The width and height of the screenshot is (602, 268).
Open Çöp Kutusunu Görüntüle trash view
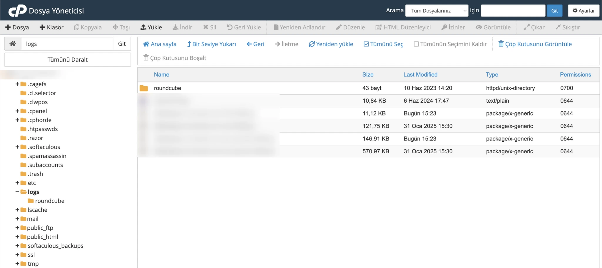coord(535,44)
